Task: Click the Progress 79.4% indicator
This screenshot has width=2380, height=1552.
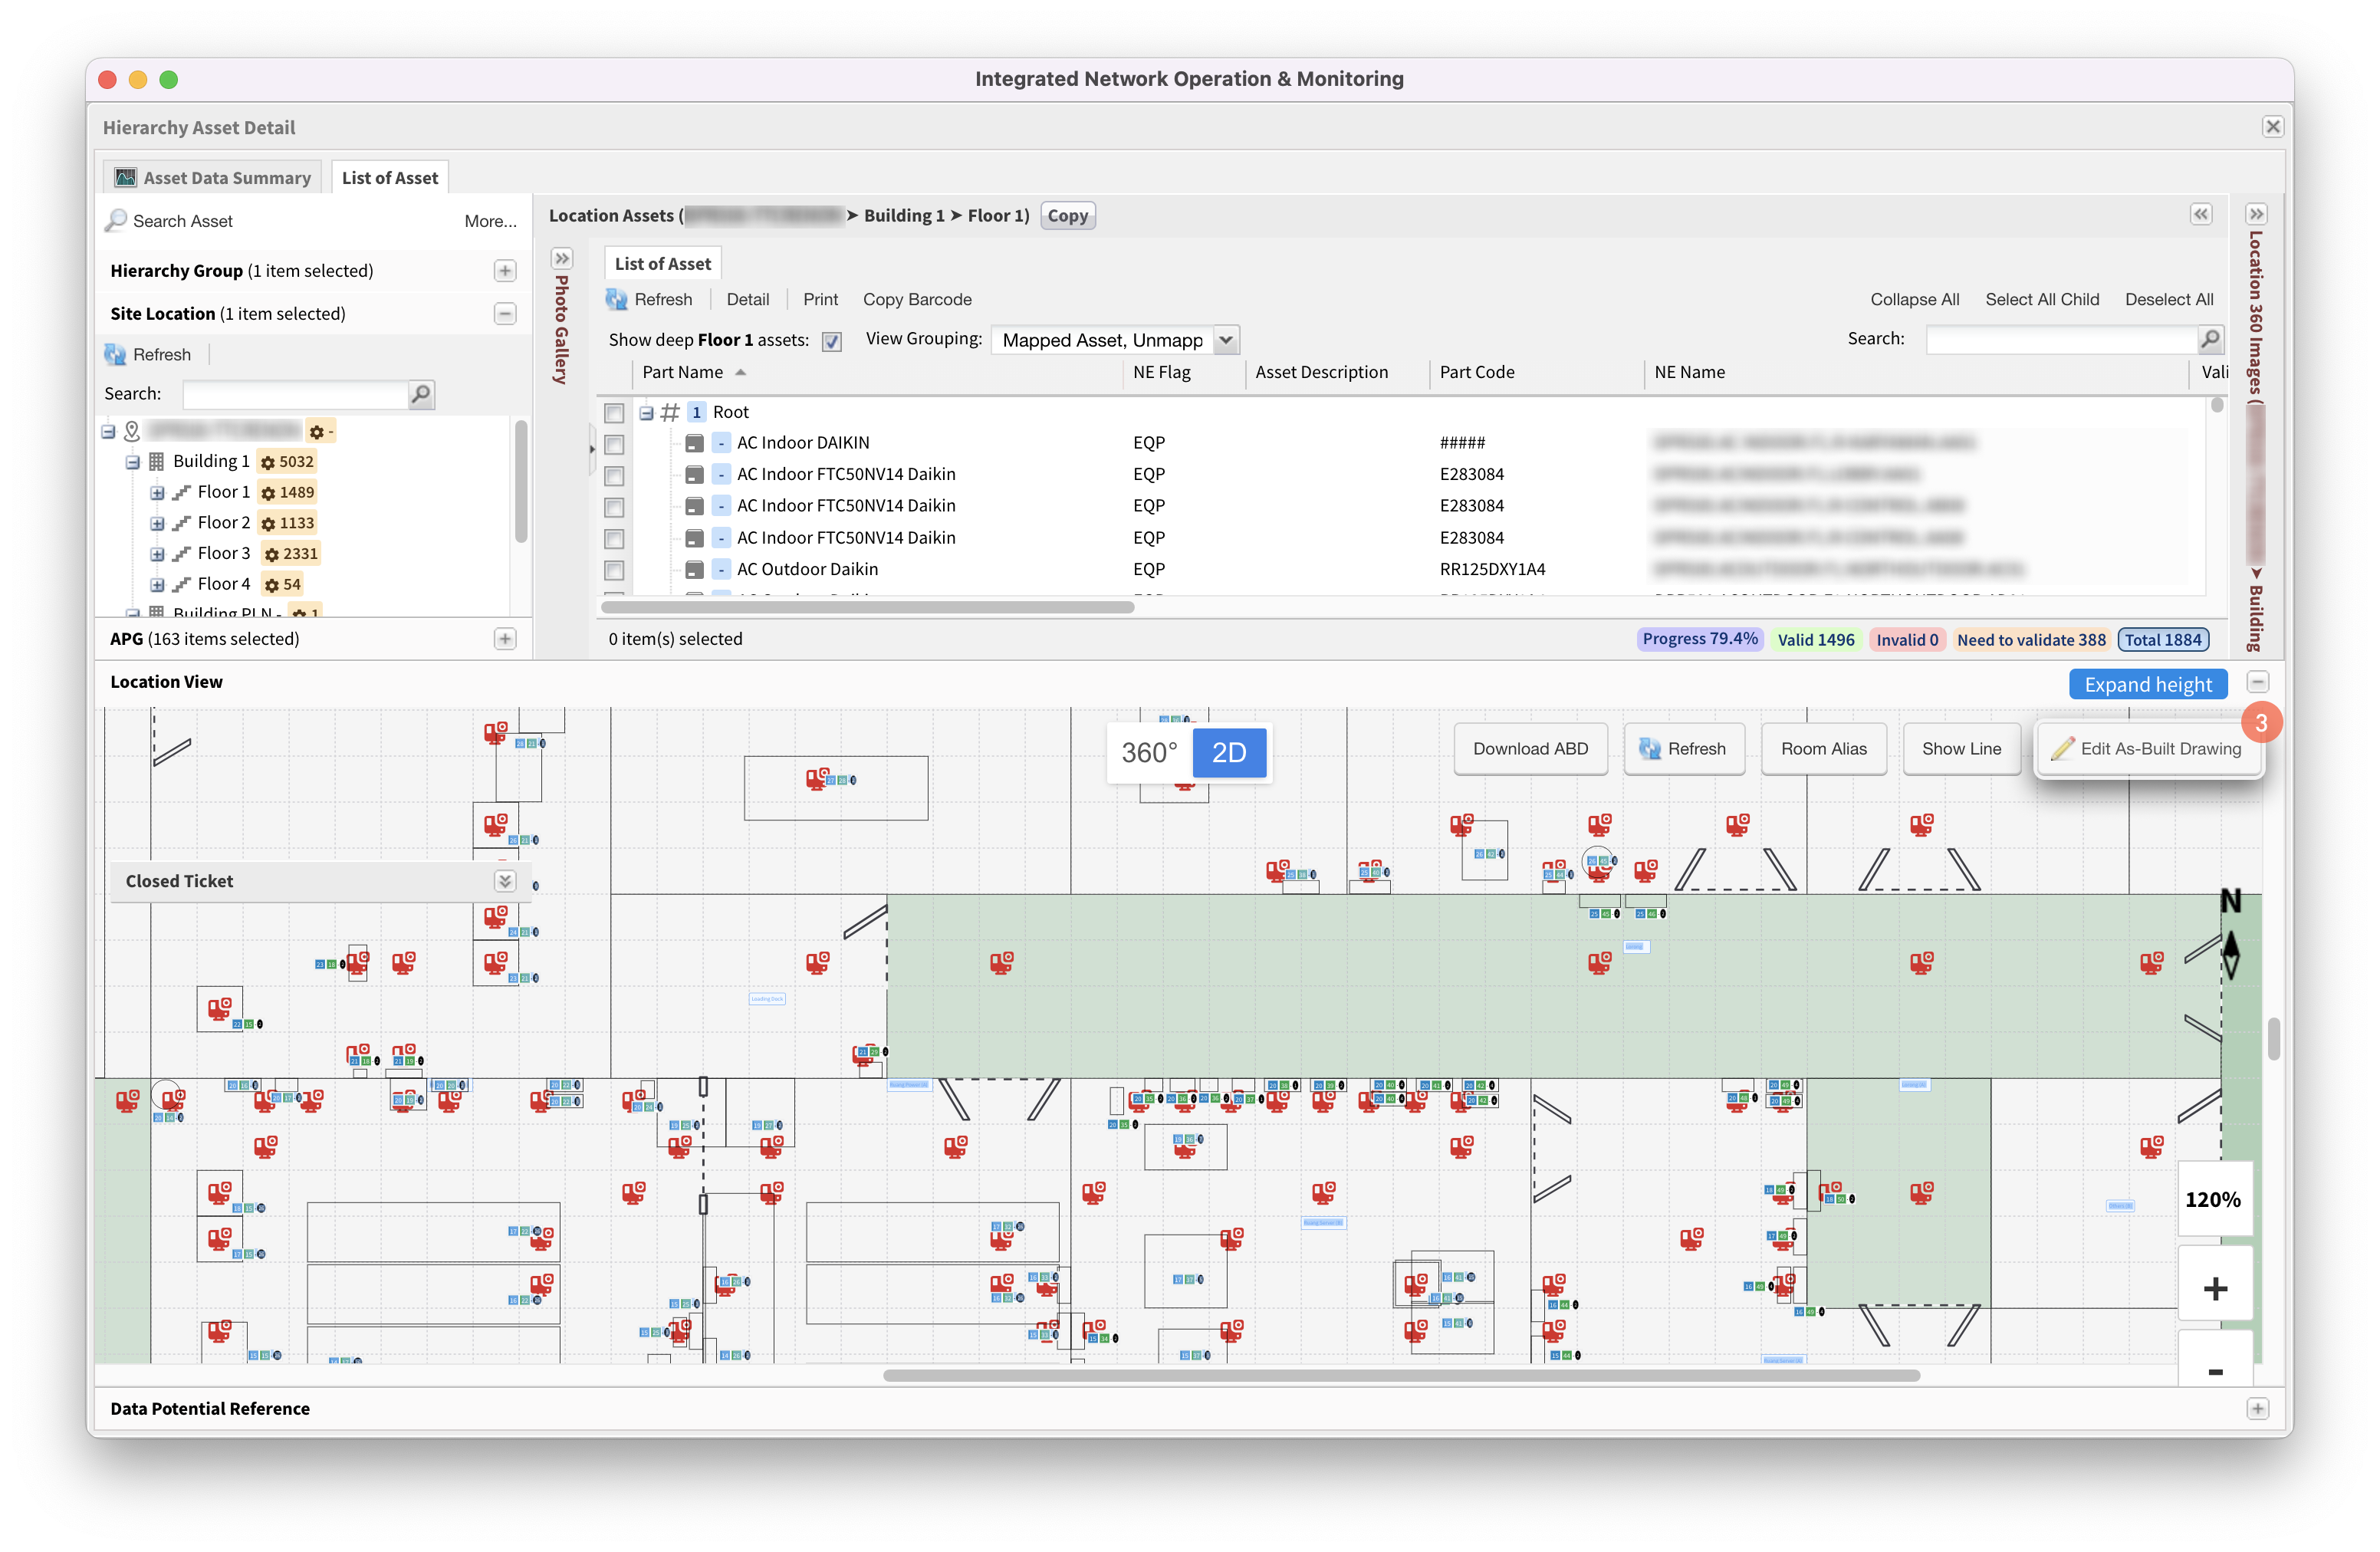Action: [x=1699, y=639]
